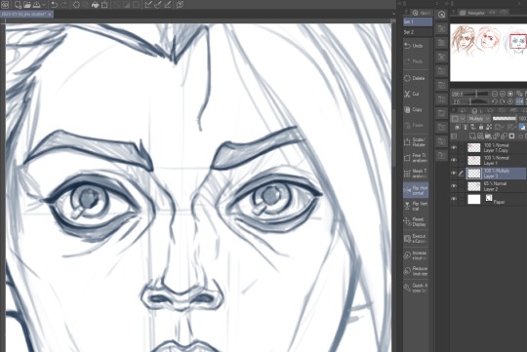Click Paste in Quick Access panel

click(416, 126)
